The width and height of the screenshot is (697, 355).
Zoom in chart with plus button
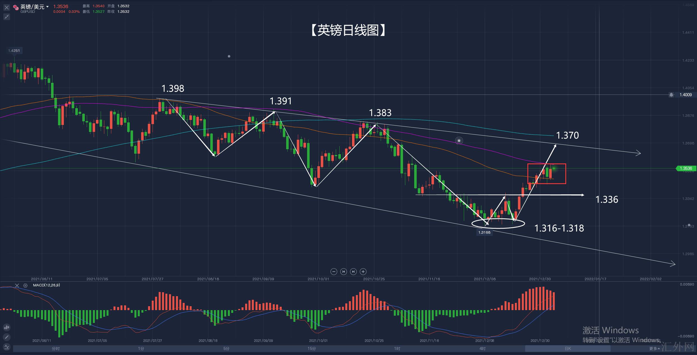[x=363, y=272]
